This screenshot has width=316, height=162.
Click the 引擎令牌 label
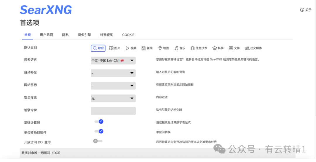(x=30, y=110)
